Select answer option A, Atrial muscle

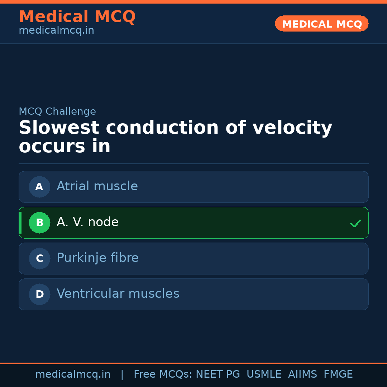coord(193,187)
